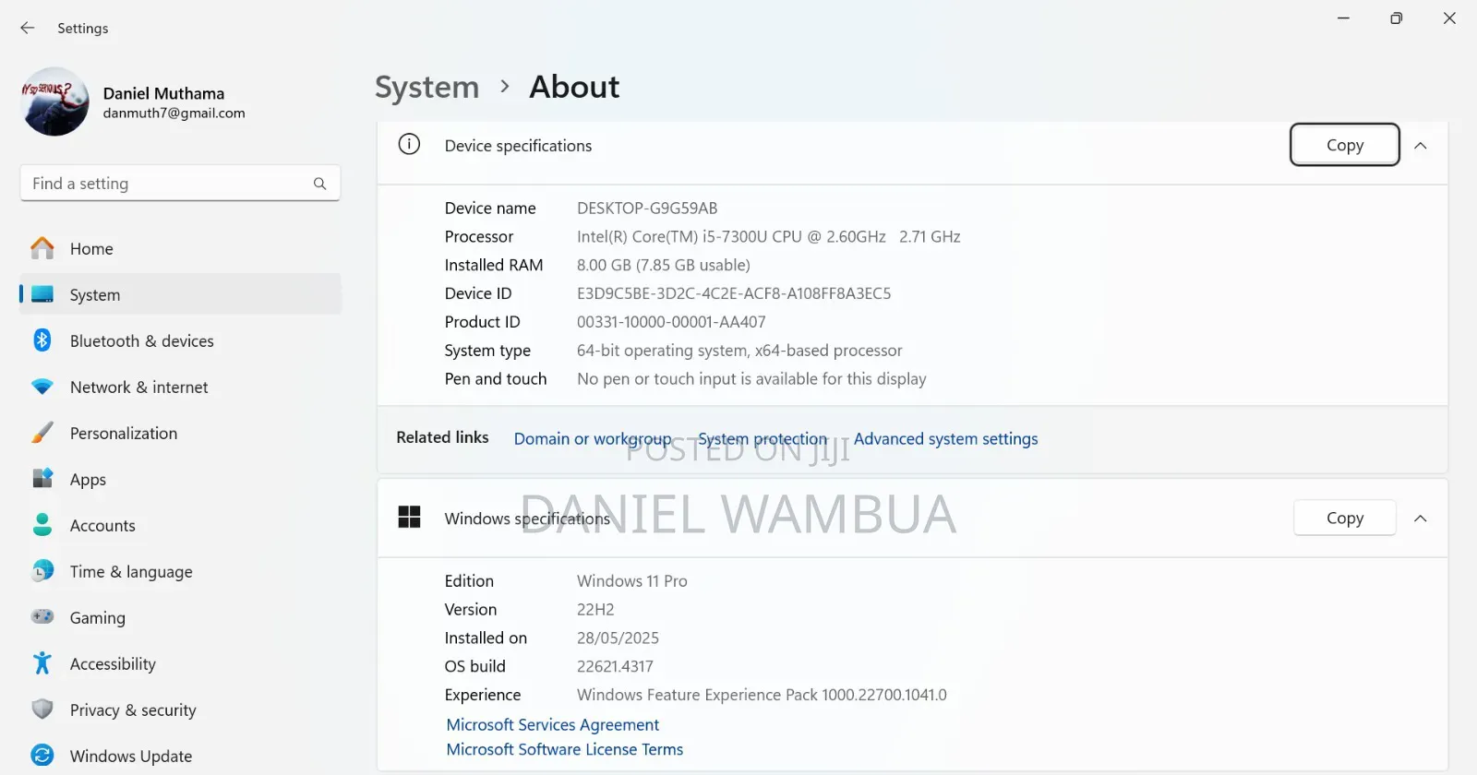This screenshot has height=775, width=1477.
Task: Click the search magnifier icon
Action: click(319, 184)
